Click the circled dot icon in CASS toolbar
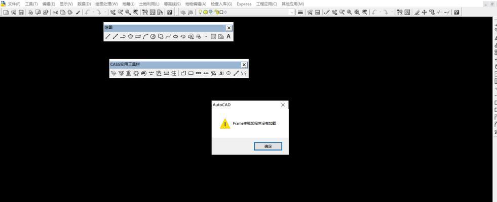The height and width of the screenshot is (202, 497). (228, 73)
